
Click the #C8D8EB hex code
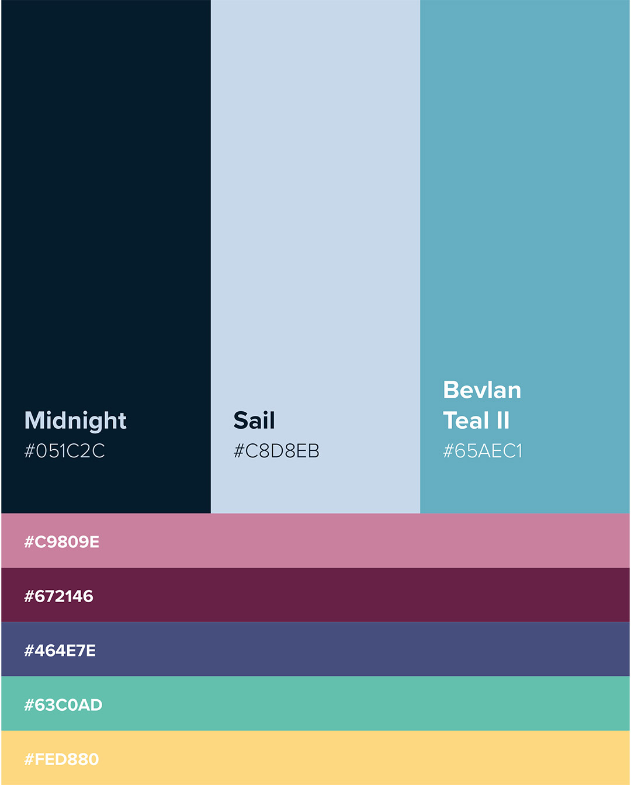(276, 451)
